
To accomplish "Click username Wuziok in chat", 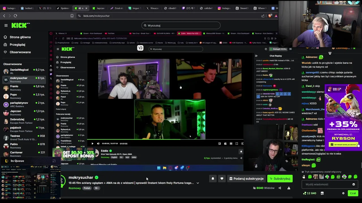I will [x=306, y=63].
